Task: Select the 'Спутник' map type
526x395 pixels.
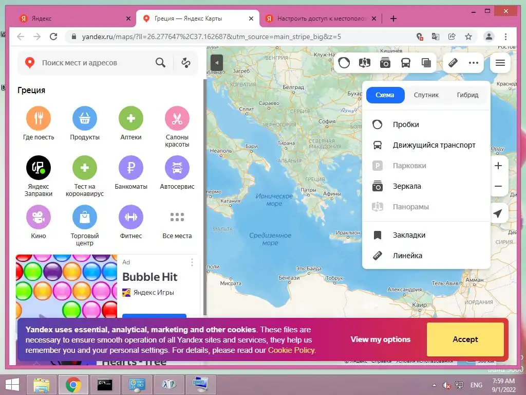Action: [426, 95]
